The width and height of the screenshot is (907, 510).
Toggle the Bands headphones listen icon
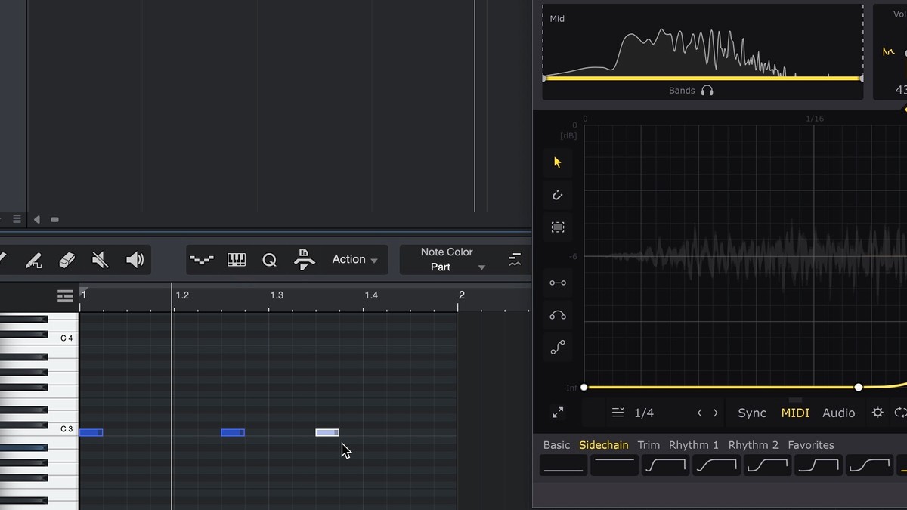707,91
